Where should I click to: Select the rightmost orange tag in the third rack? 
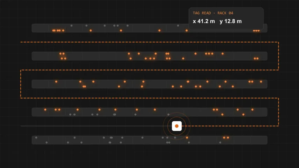click(261, 82)
